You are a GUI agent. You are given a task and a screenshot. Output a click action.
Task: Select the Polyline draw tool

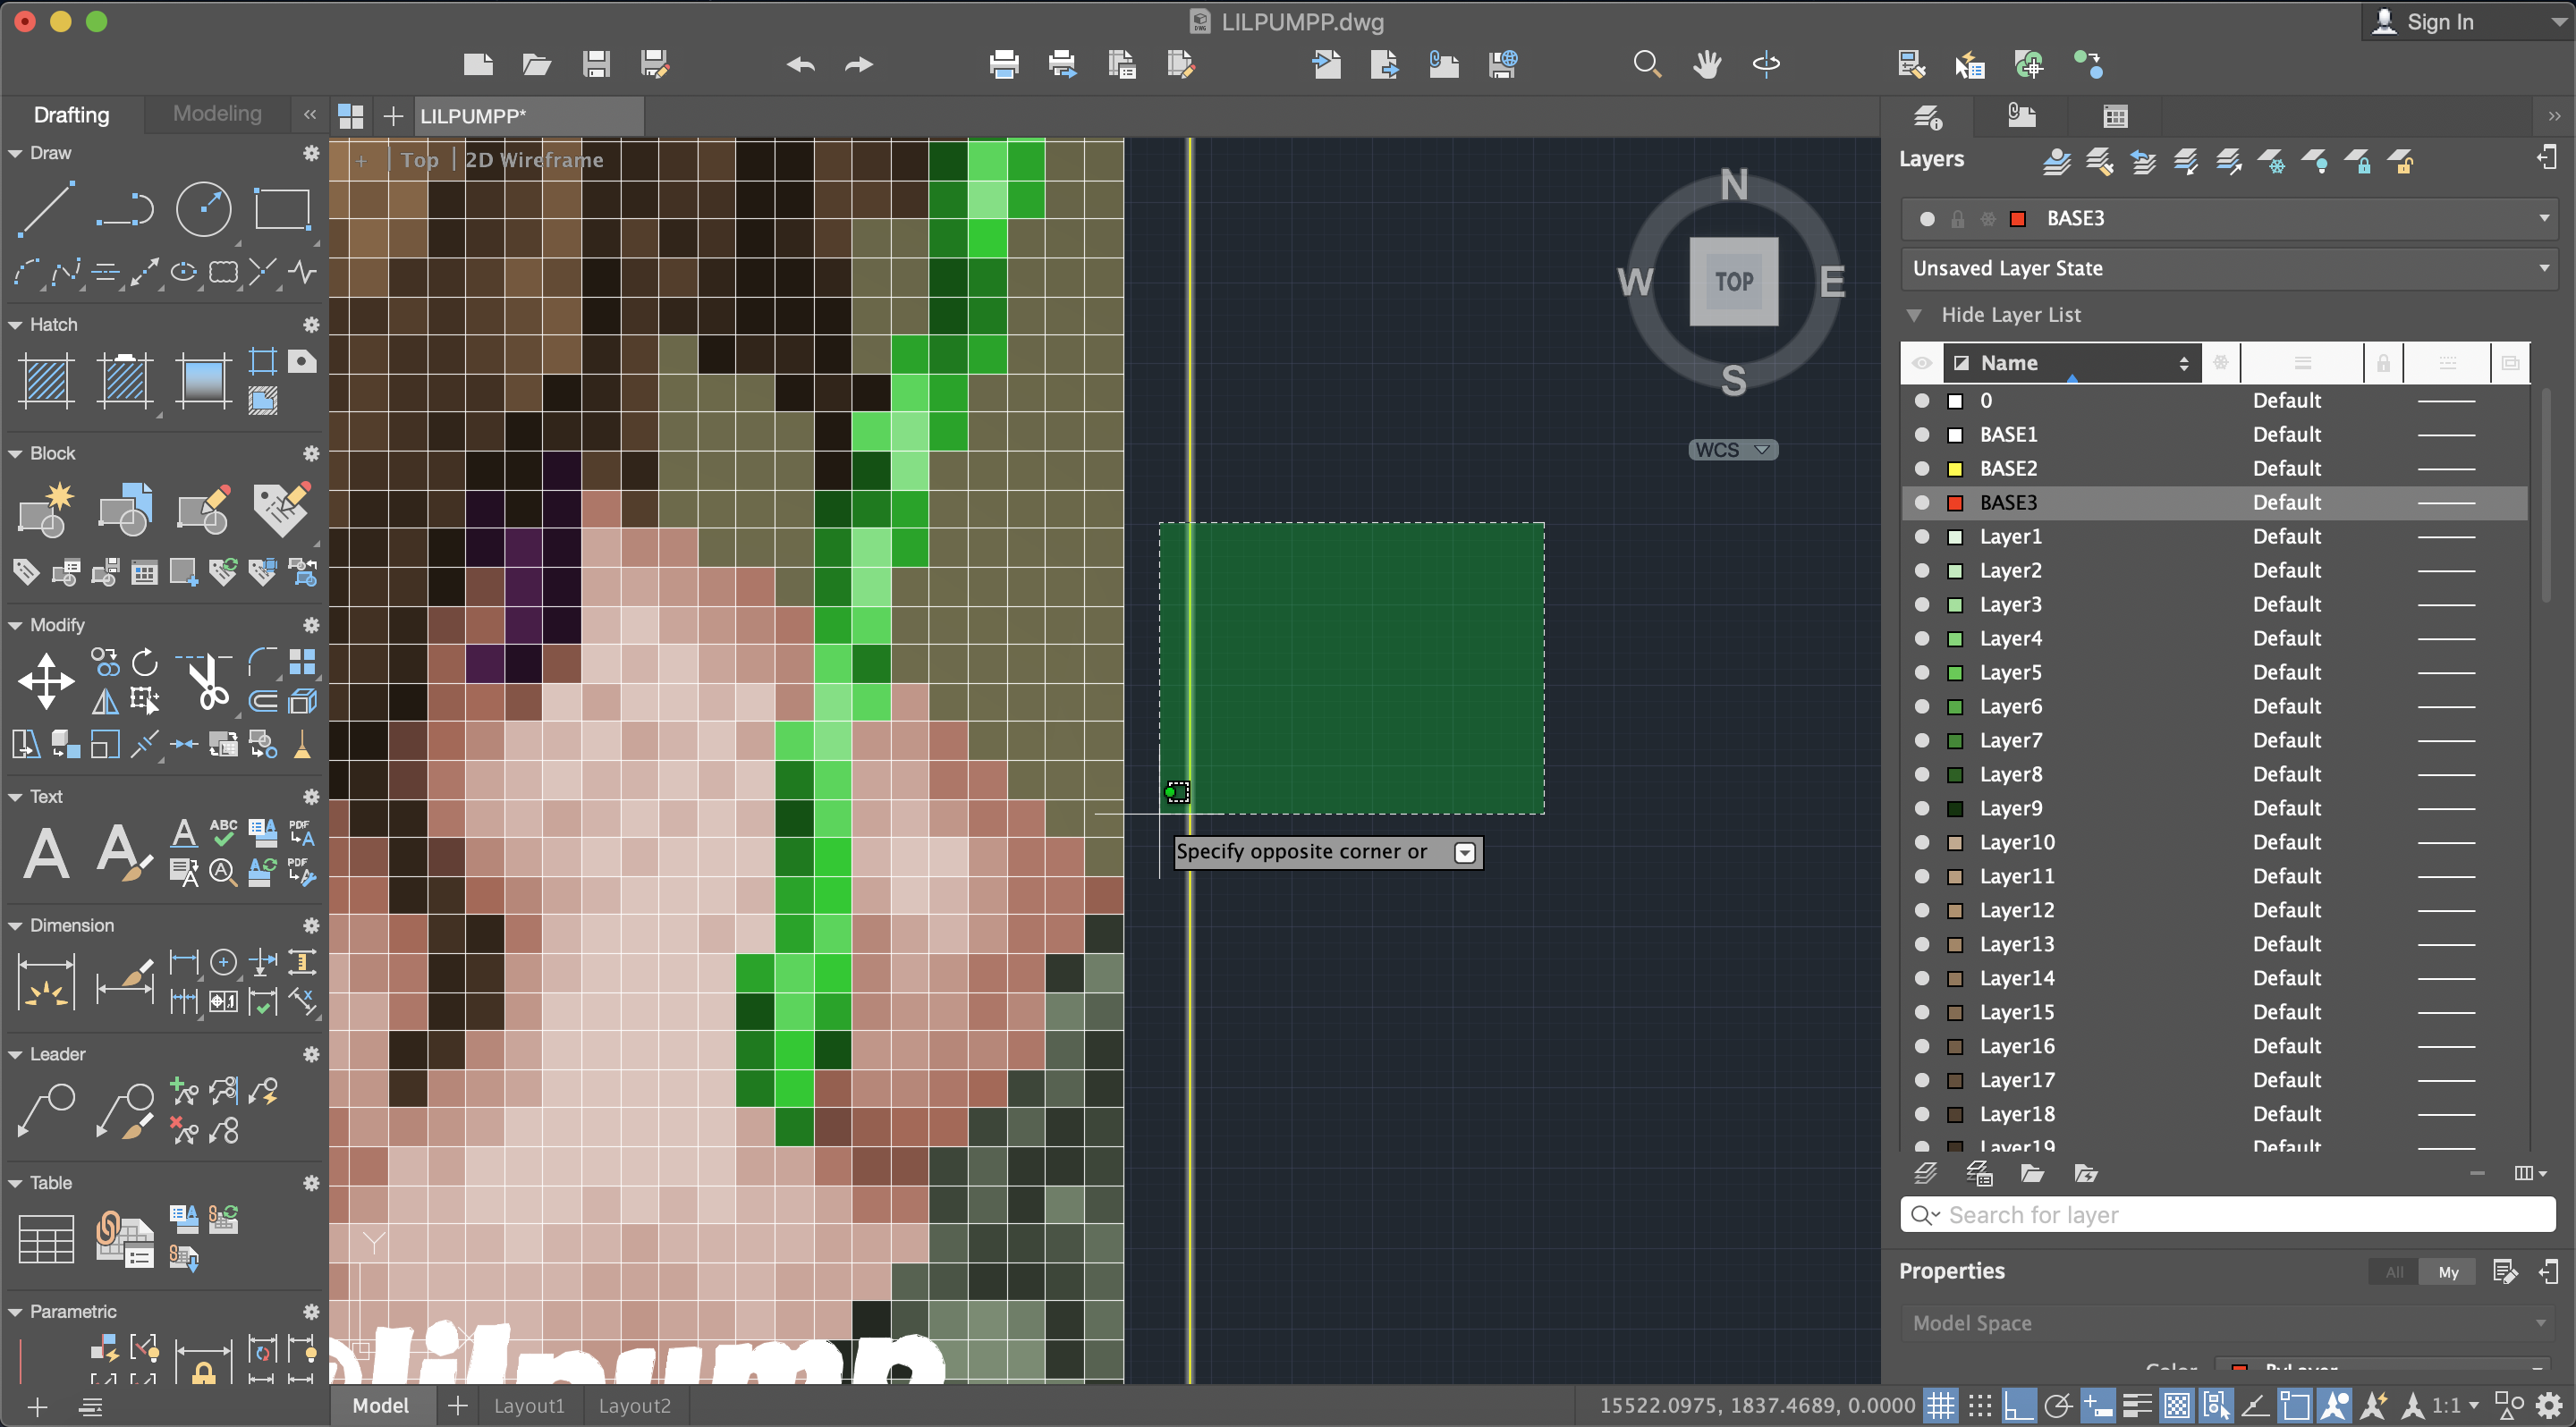[125, 210]
